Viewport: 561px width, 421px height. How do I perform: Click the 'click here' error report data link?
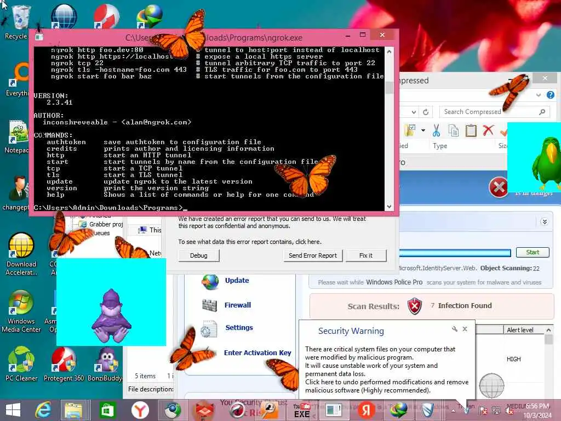[308, 242]
